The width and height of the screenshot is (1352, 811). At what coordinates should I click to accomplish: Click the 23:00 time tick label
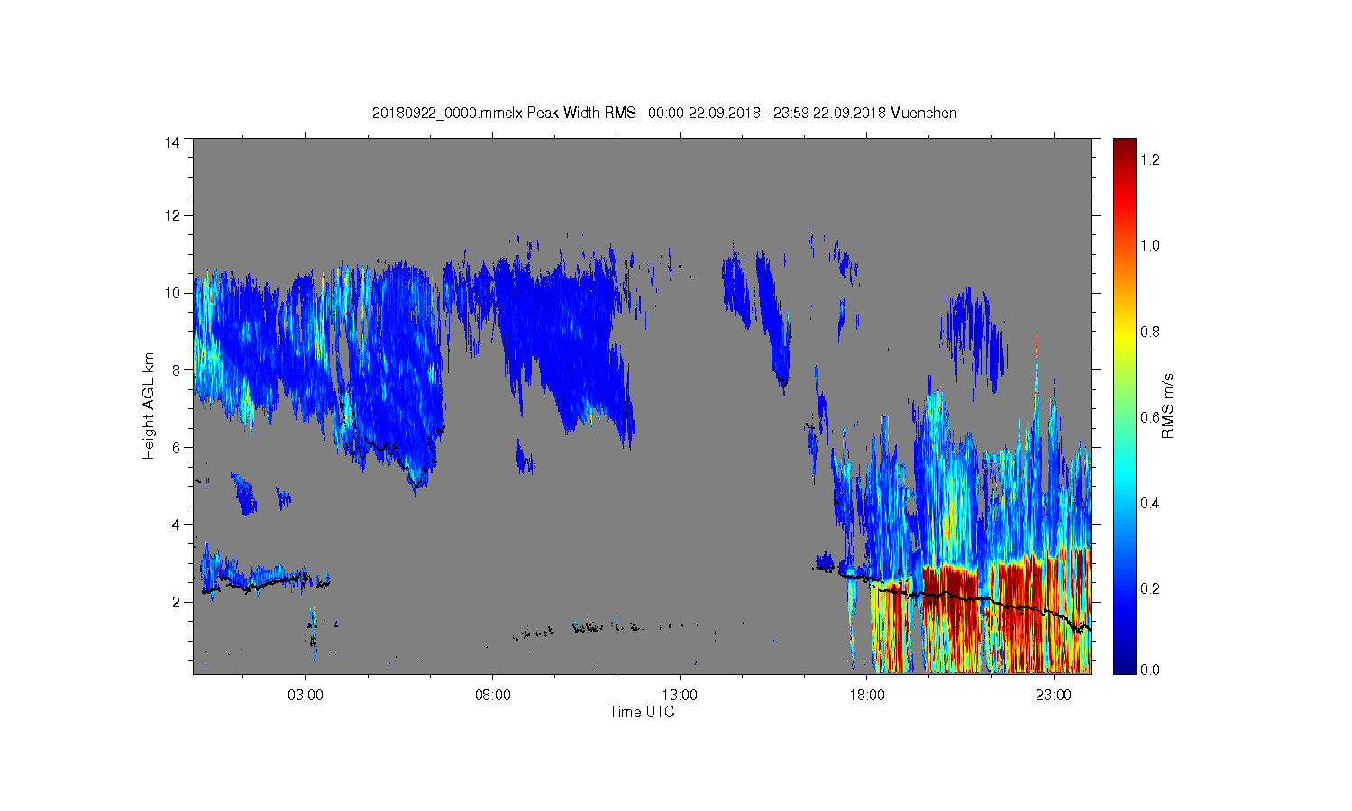[x=1054, y=696]
